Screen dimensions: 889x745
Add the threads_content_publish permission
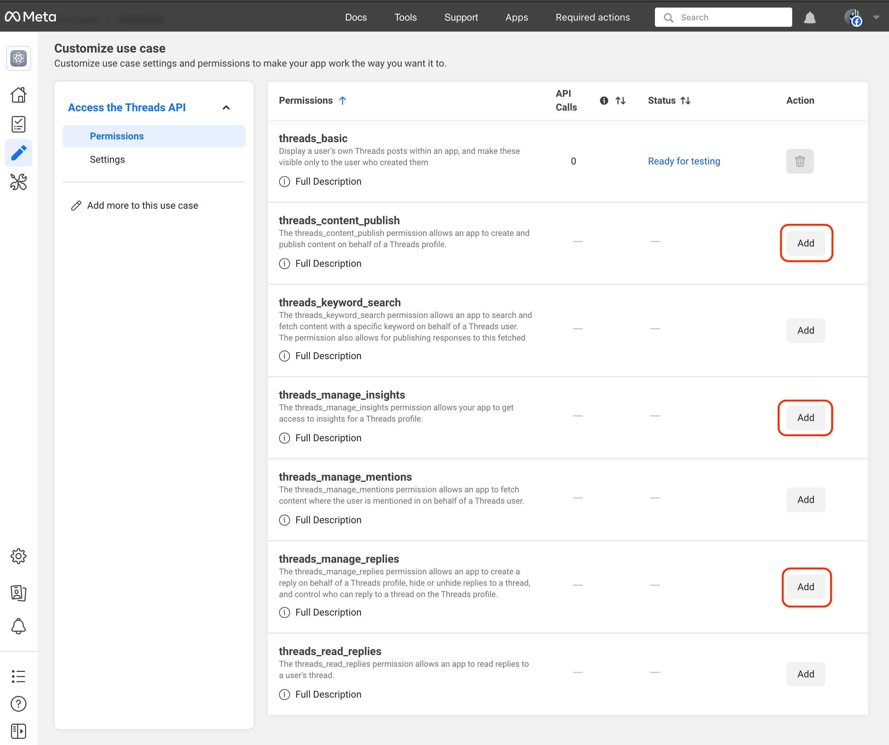[806, 243]
